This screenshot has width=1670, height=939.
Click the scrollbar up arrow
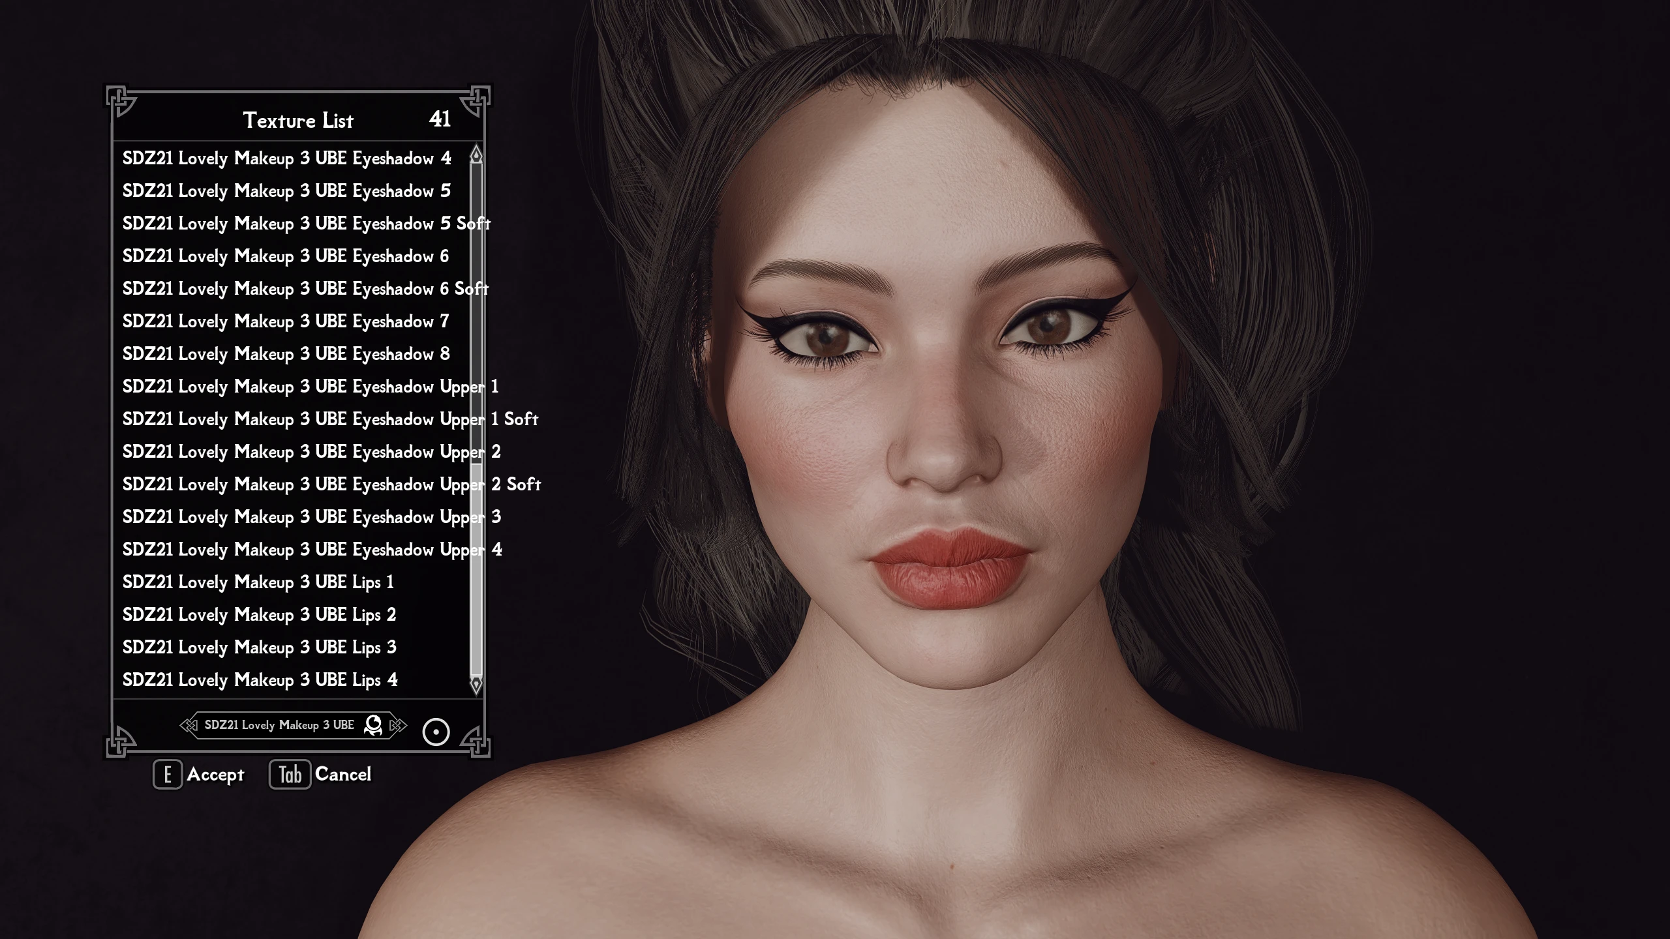pyautogui.click(x=476, y=154)
